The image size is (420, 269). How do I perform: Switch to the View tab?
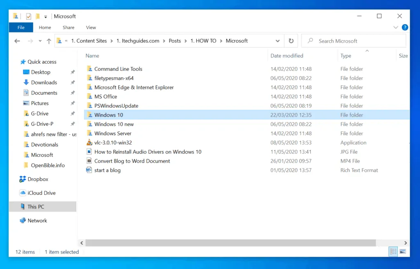click(91, 27)
